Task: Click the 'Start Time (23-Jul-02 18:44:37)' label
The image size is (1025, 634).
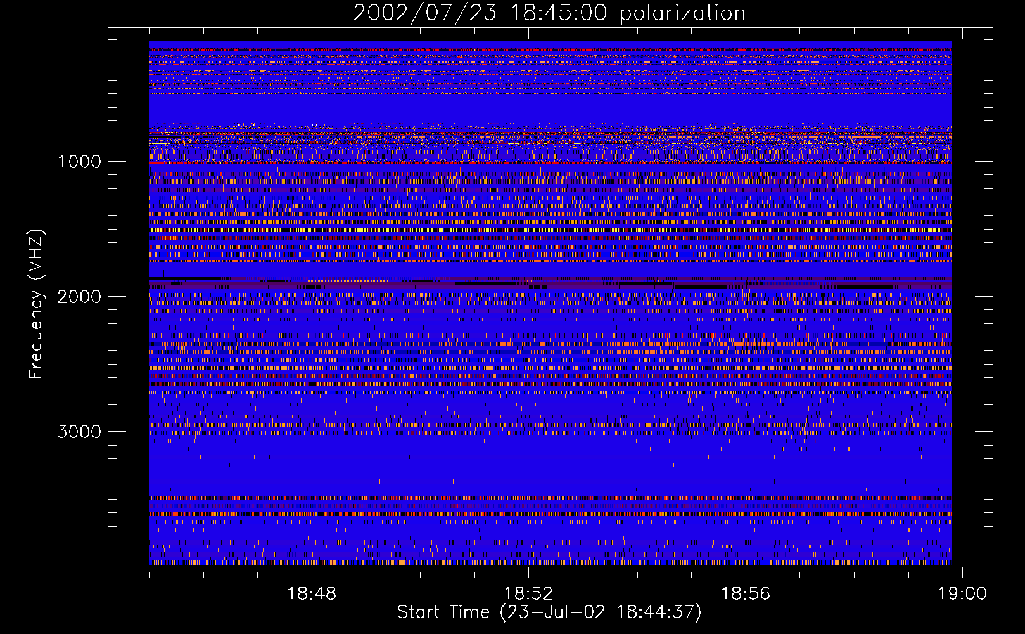Action: [549, 612]
